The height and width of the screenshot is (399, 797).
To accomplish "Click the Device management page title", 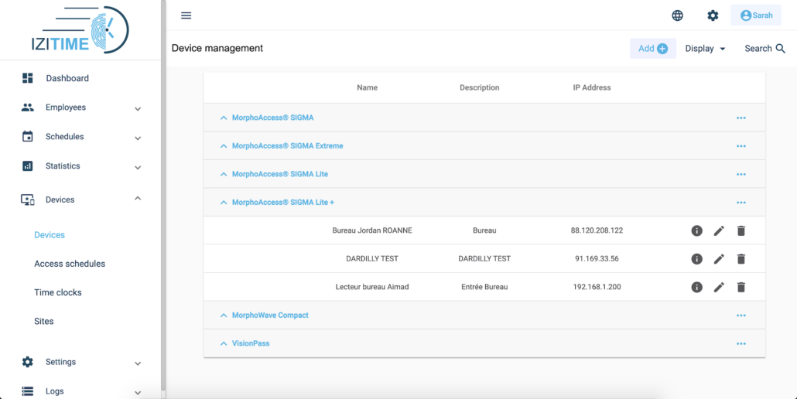I will (x=217, y=48).
